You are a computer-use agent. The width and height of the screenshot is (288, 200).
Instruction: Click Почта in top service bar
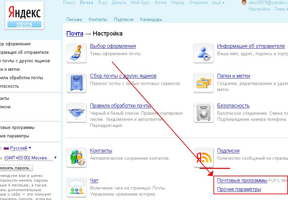click(86, 3)
